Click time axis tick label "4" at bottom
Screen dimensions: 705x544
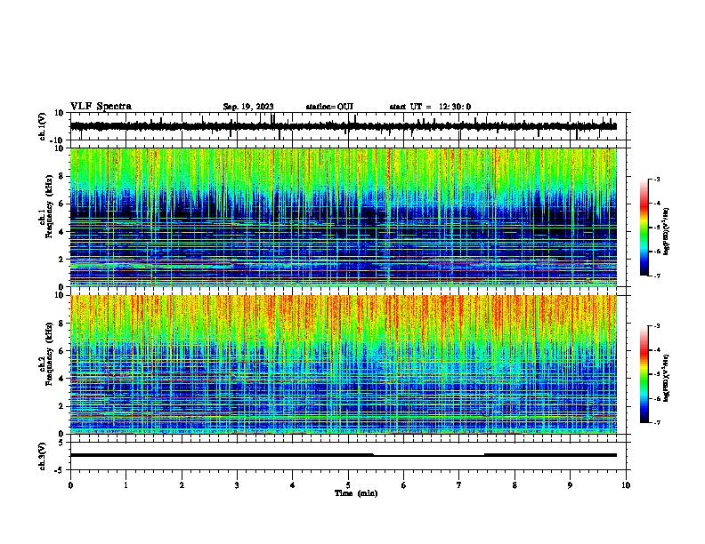(x=293, y=485)
